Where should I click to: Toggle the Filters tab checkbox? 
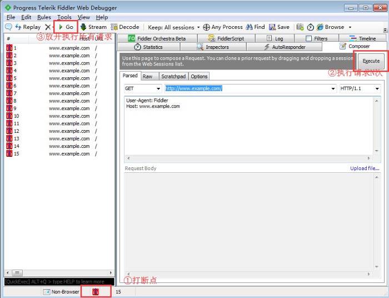coord(308,38)
